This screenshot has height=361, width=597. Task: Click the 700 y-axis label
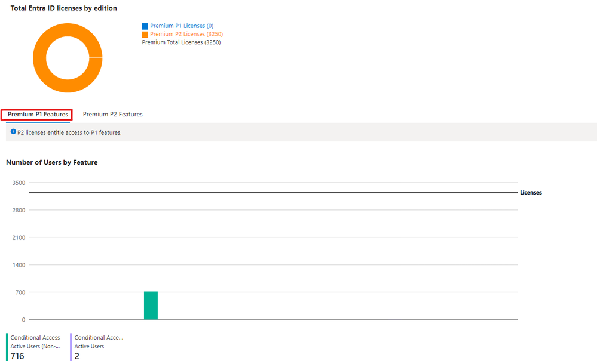pyautogui.click(x=20, y=292)
